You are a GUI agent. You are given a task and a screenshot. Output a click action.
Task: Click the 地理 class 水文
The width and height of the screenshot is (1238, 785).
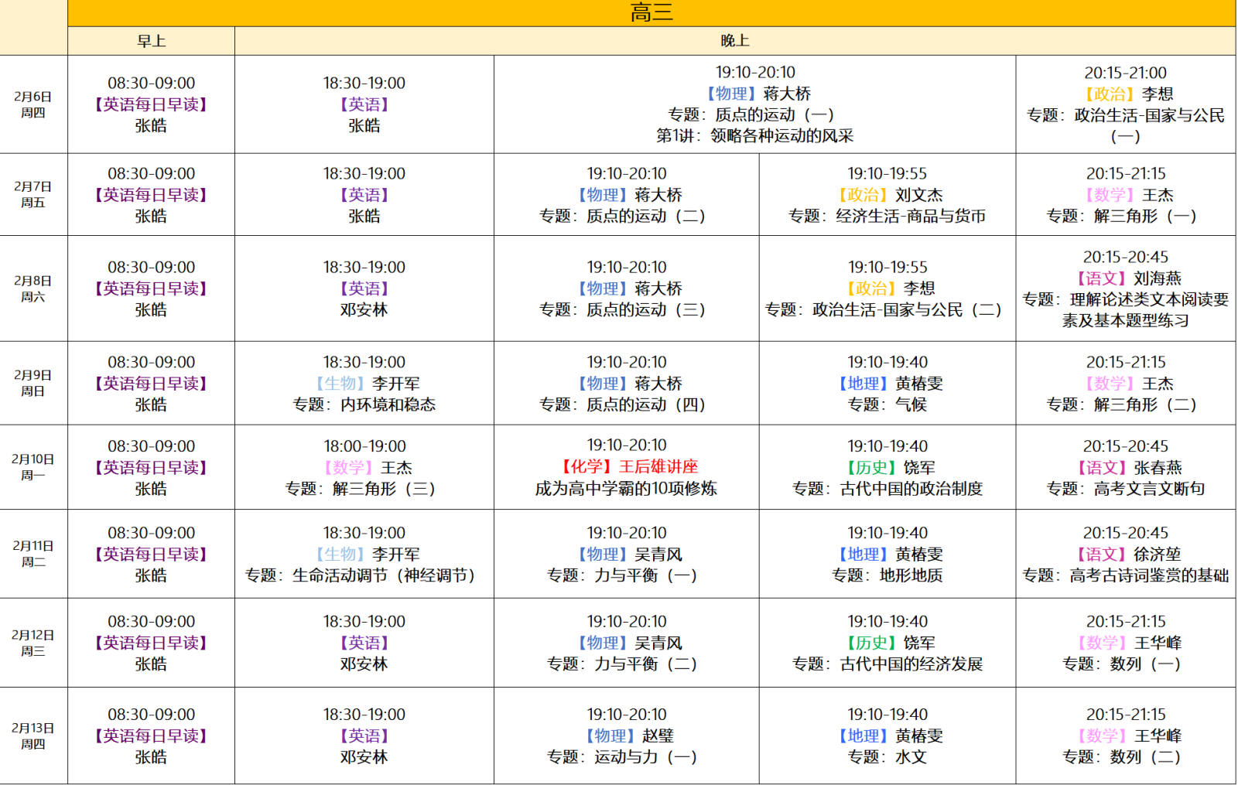point(887,736)
